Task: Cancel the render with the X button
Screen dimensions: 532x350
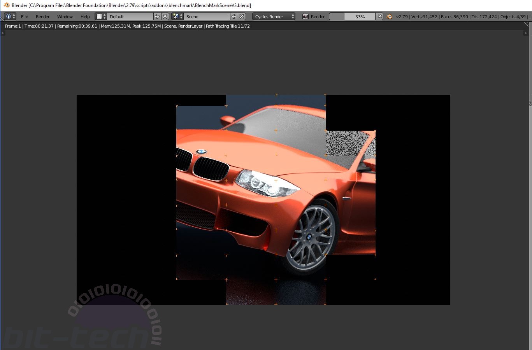Action: click(380, 16)
